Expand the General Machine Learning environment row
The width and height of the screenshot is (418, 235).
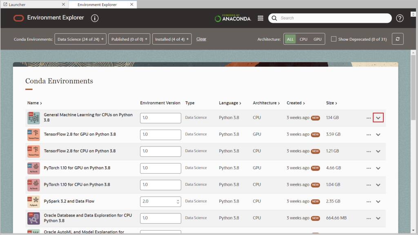[378, 117]
